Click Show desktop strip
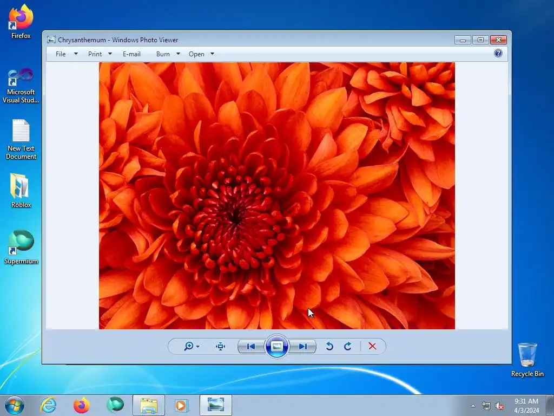This screenshot has width=554, height=416. click(x=550, y=405)
